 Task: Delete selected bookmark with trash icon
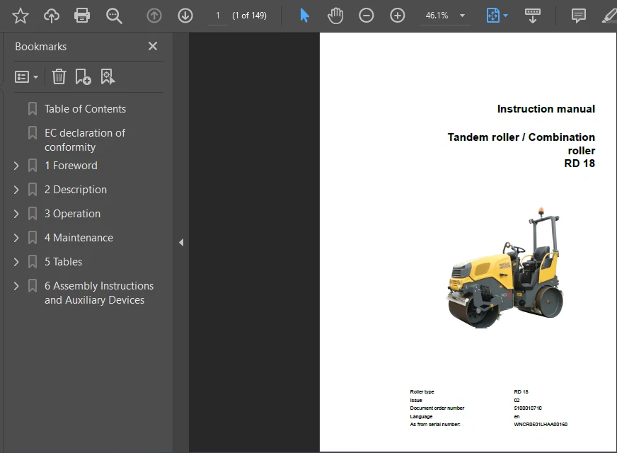[x=59, y=76]
